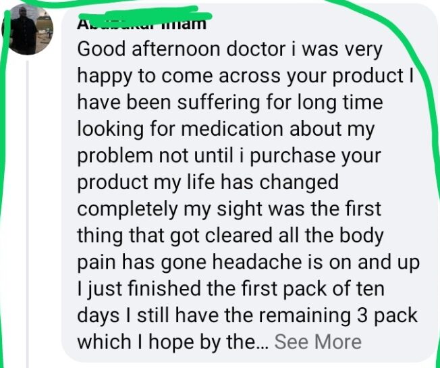Click the phrase "which I hope by the"
440x368 pixels.
pyautogui.click(x=170, y=342)
